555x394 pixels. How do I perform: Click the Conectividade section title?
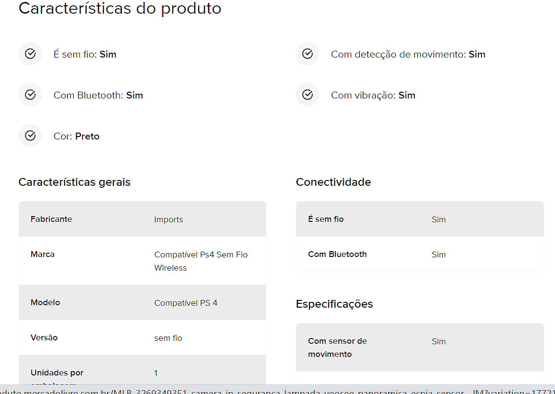coord(333,182)
